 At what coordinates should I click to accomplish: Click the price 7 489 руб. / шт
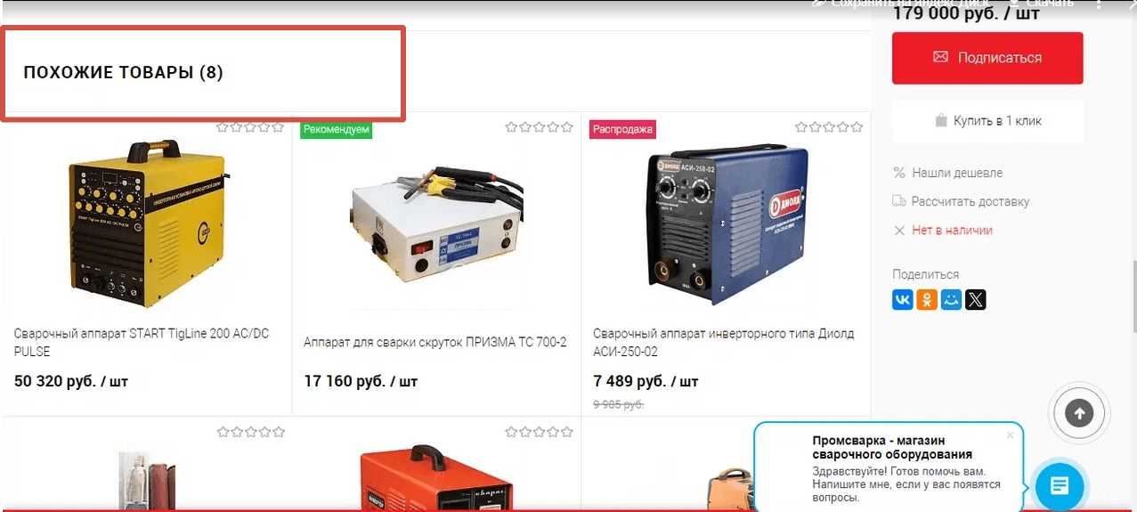click(x=646, y=382)
